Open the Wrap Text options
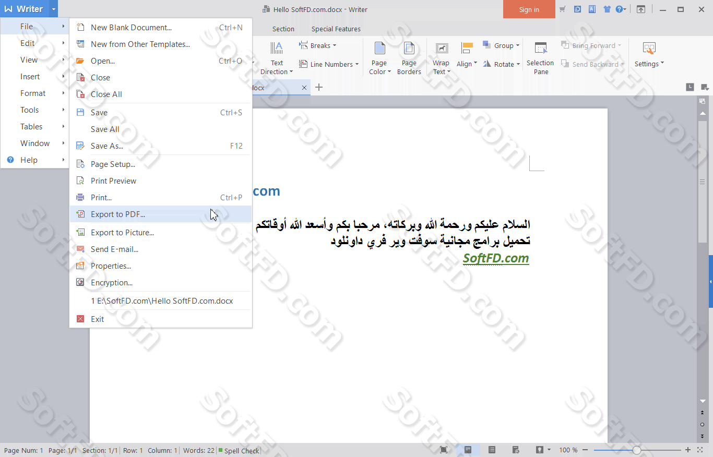This screenshot has width=713, height=457. tap(441, 58)
